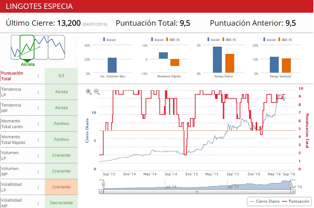Zoom out of the price chart
The width and height of the screenshot is (314, 208).
click(x=97, y=92)
